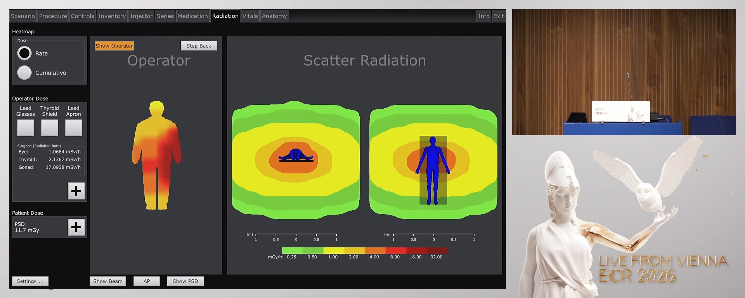Screen dimensions: 745x298
Task: Click the AP view button
Action: [147, 281]
